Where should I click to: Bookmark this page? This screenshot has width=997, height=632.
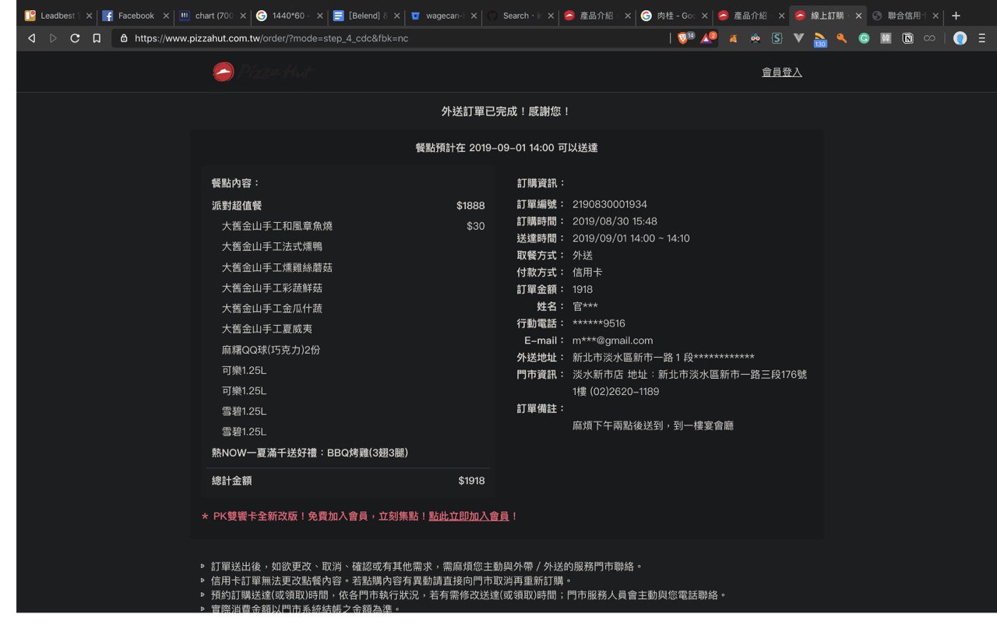[x=97, y=38]
